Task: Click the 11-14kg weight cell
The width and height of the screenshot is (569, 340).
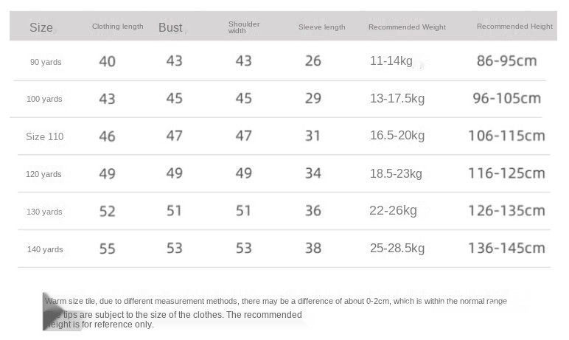Action: click(x=391, y=61)
